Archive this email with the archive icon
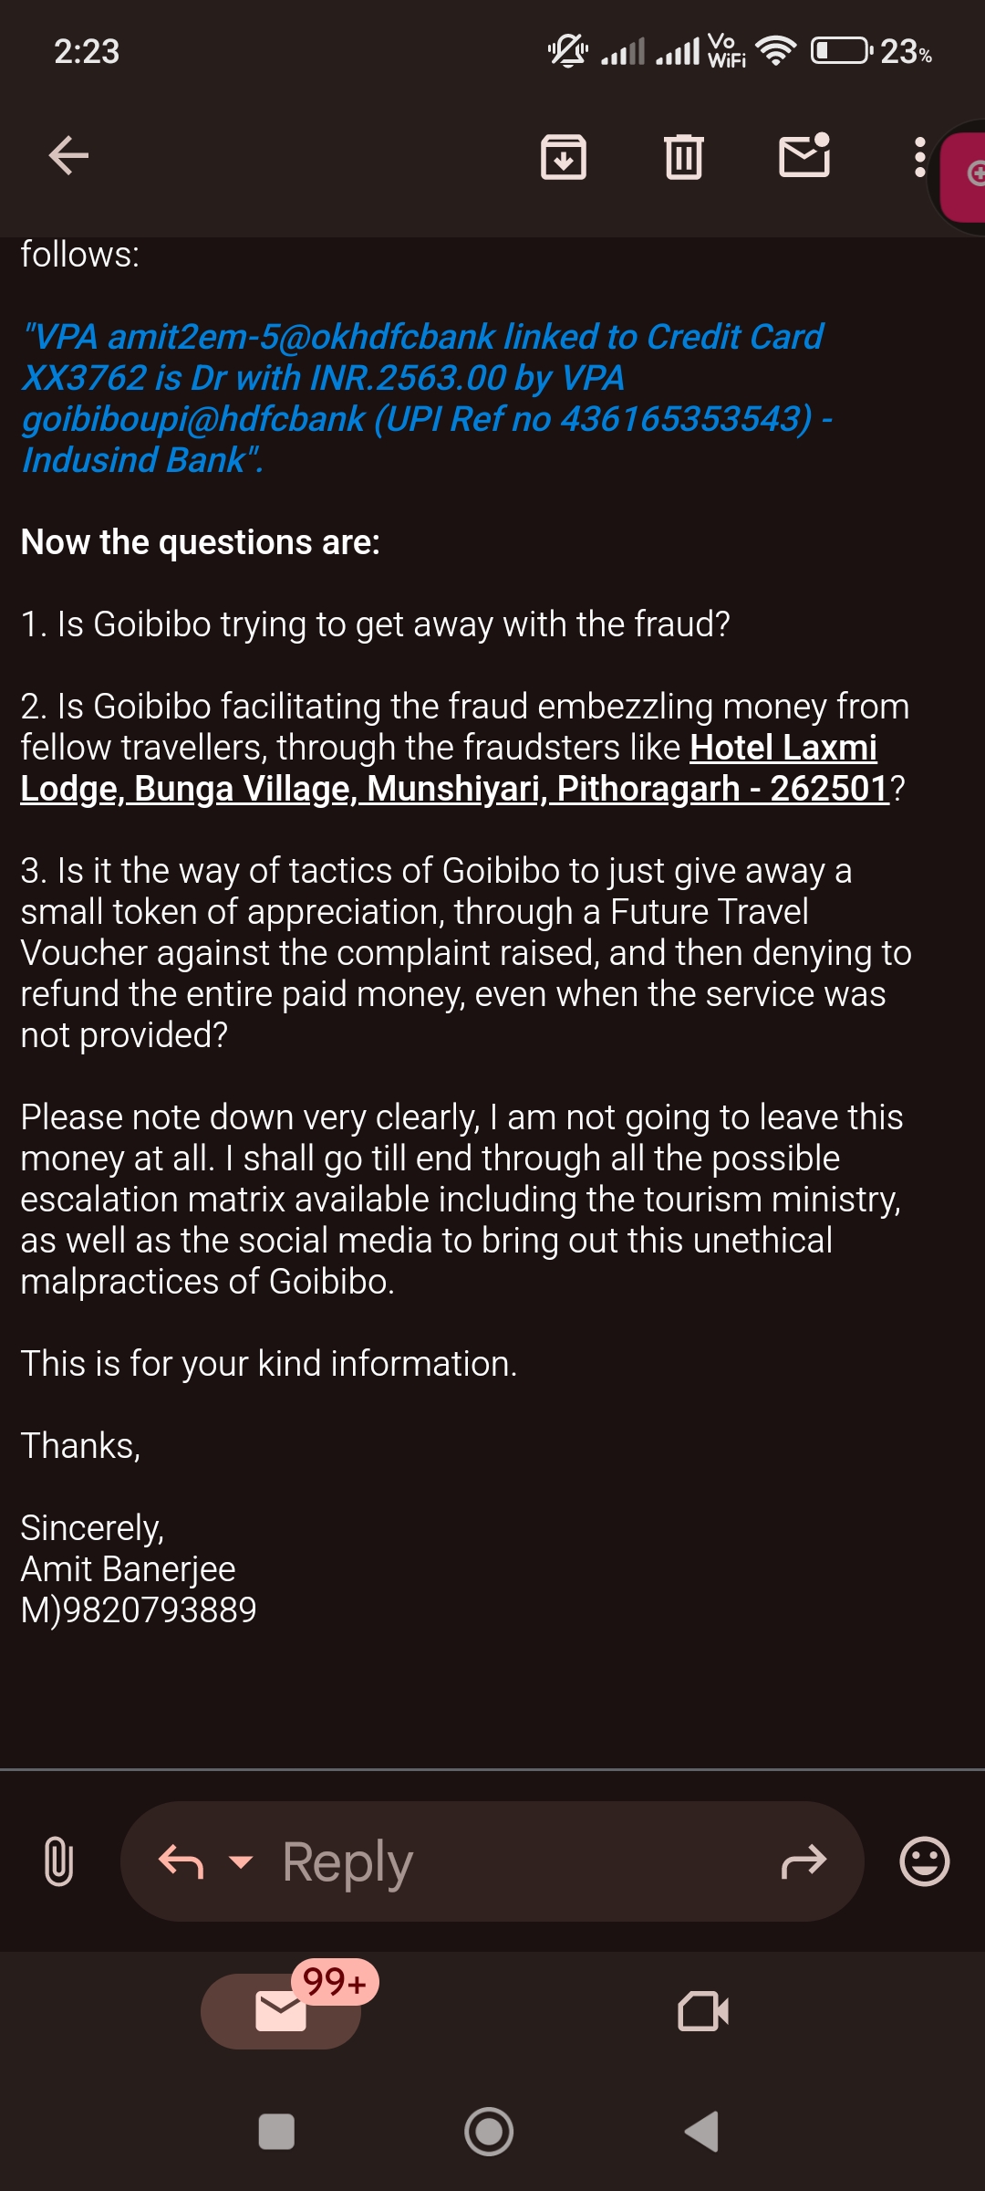 click(564, 156)
